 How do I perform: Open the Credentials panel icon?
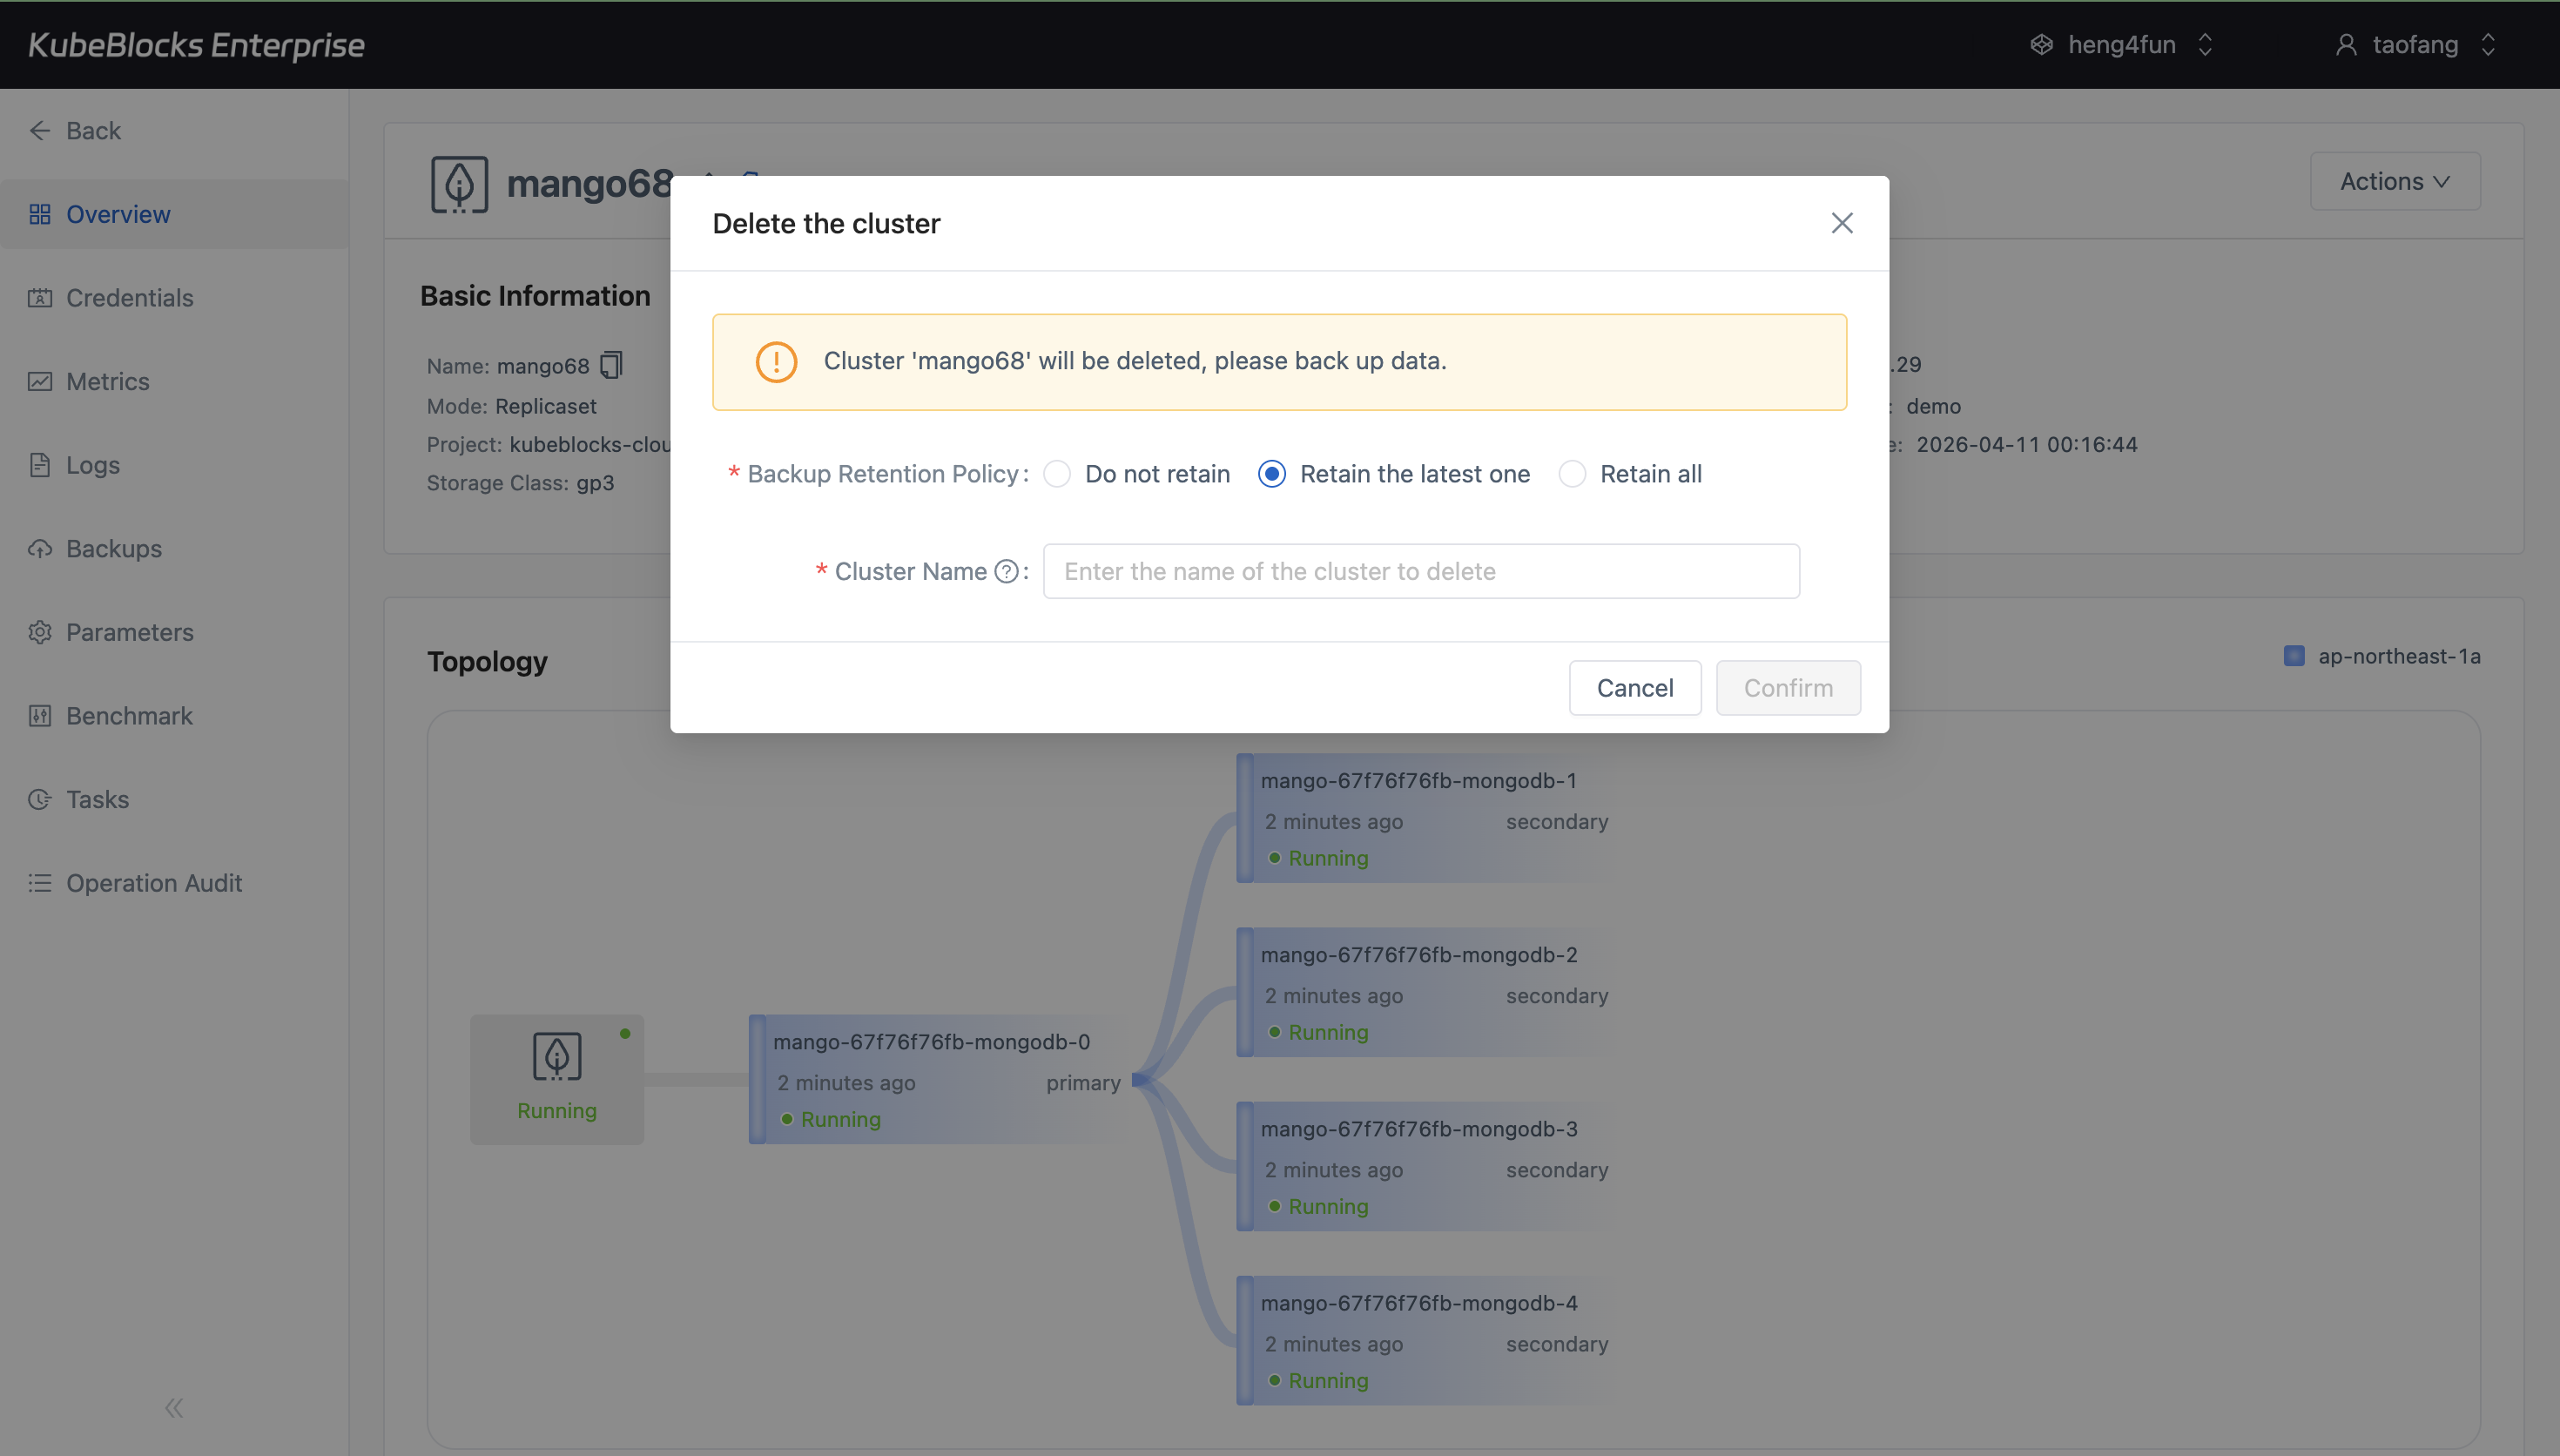pyautogui.click(x=40, y=297)
